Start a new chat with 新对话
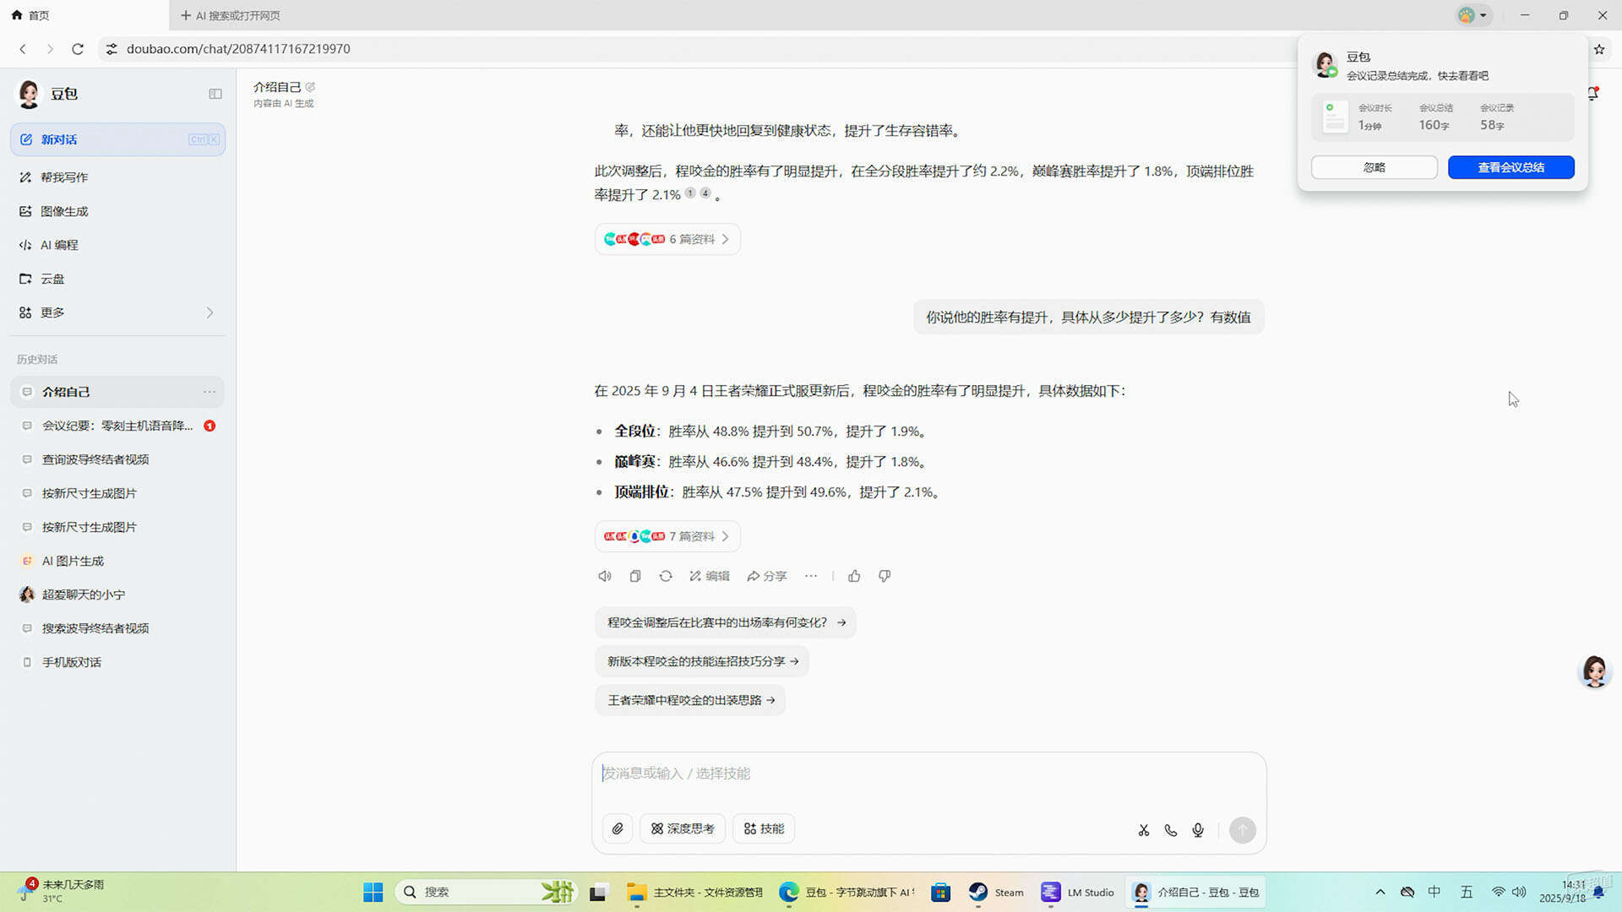Image resolution: width=1622 pixels, height=912 pixels. pos(117,139)
